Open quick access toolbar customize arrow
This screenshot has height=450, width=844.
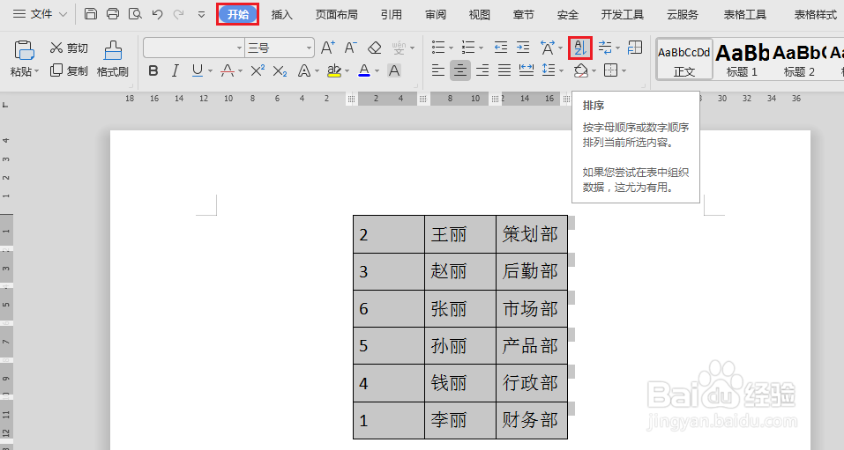[201, 14]
